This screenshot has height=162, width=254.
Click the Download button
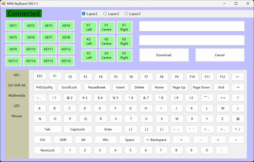coord(164,55)
